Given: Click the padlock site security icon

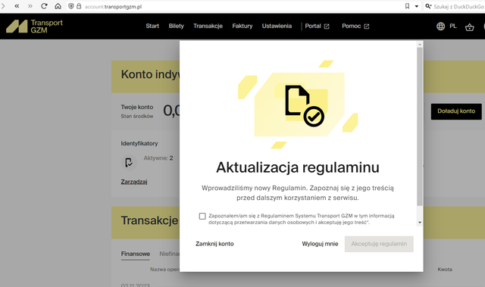Looking at the screenshot, I should click(79, 6).
